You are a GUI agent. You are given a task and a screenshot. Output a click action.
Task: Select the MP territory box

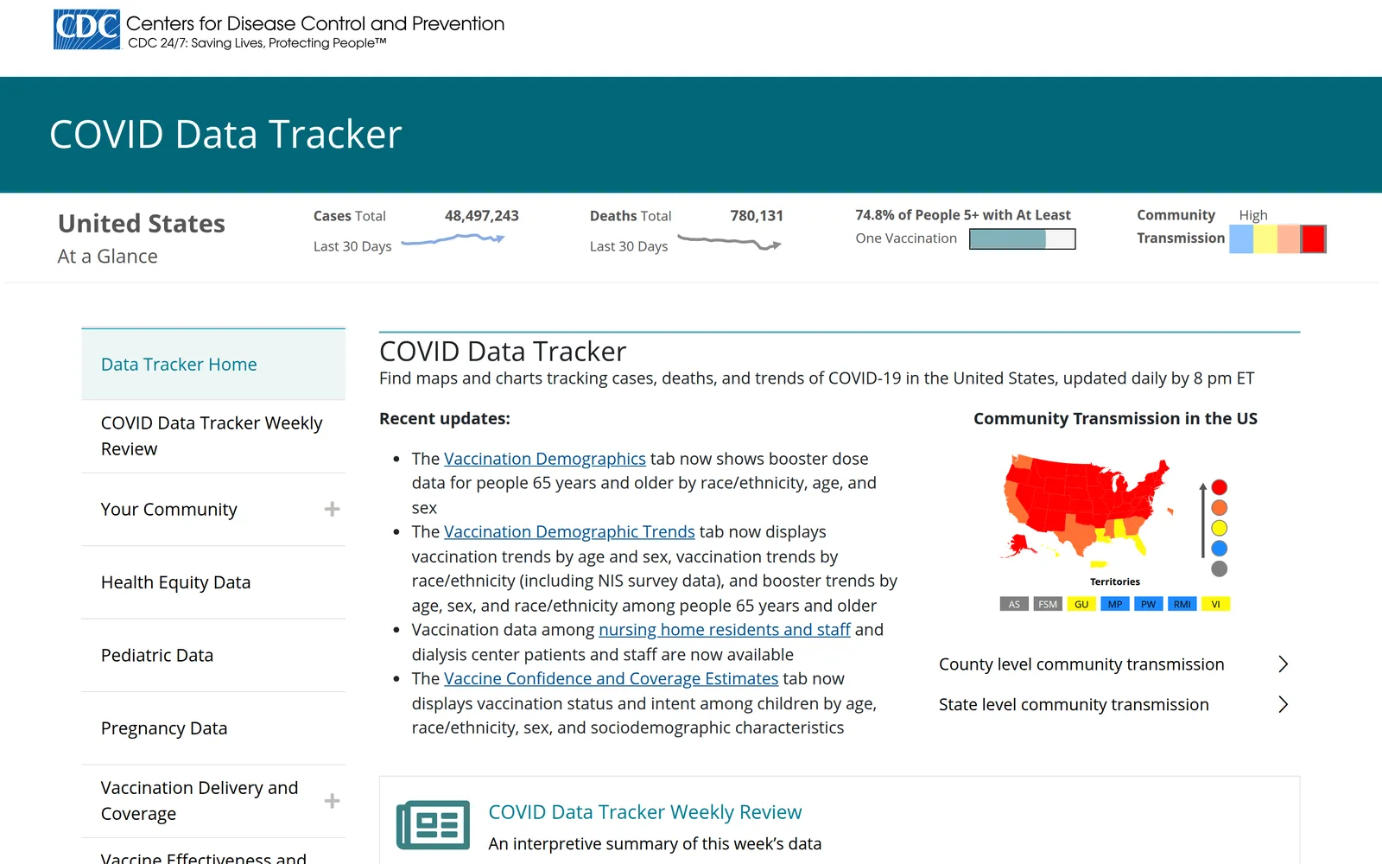point(1115,604)
